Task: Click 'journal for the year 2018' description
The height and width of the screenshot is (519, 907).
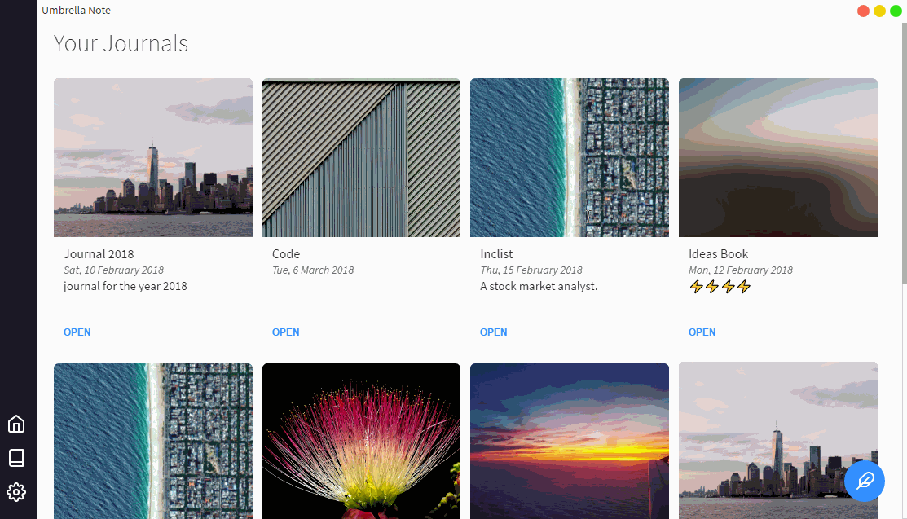Action: 125,287
